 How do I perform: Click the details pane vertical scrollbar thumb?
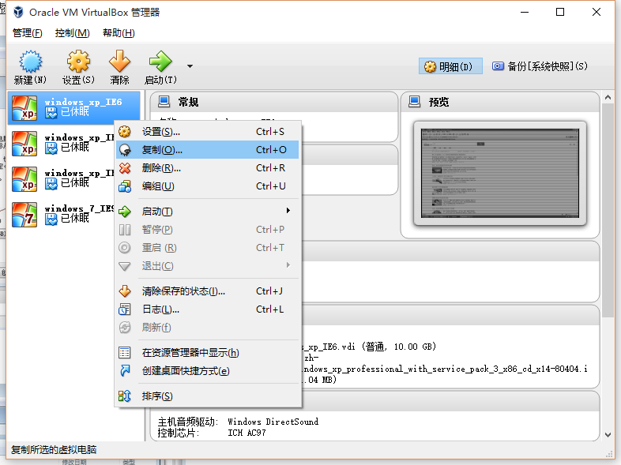pos(608,211)
